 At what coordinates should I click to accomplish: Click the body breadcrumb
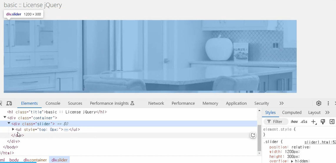click(x=14, y=160)
